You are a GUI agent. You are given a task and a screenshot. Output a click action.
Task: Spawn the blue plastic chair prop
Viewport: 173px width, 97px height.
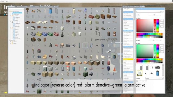85,11
